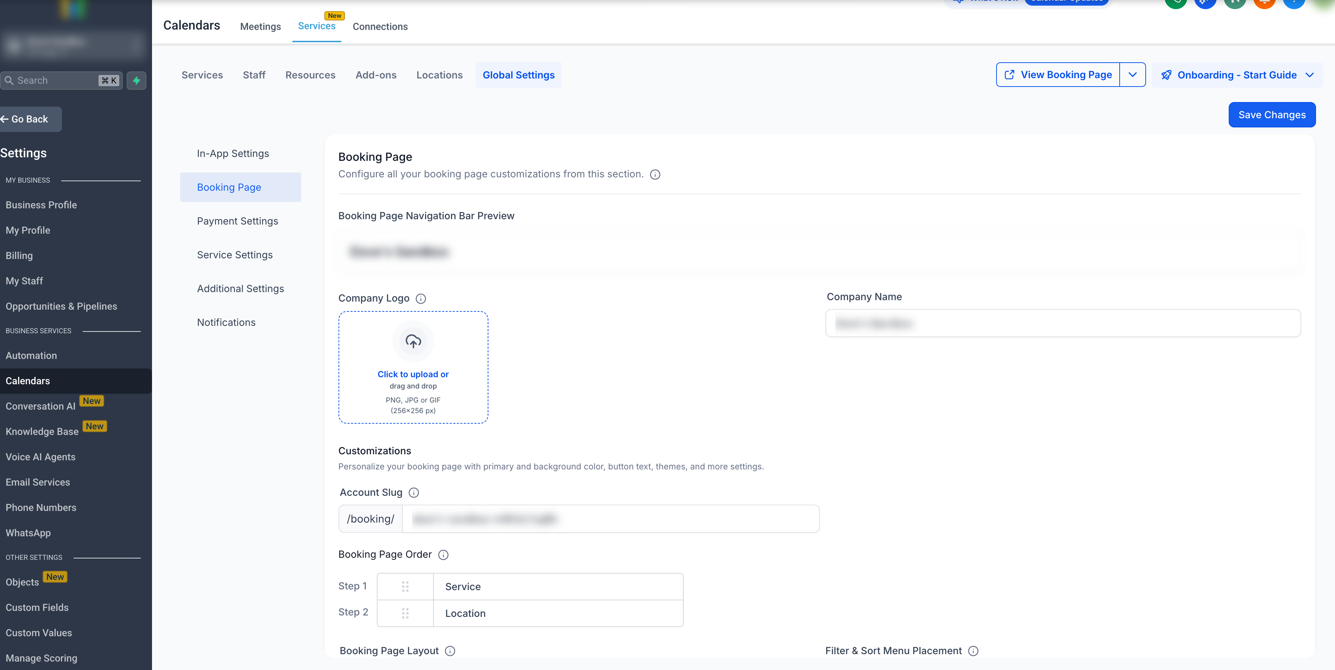This screenshot has height=670, width=1335.
Task: Click the View Booking Page button
Action: pos(1058,75)
